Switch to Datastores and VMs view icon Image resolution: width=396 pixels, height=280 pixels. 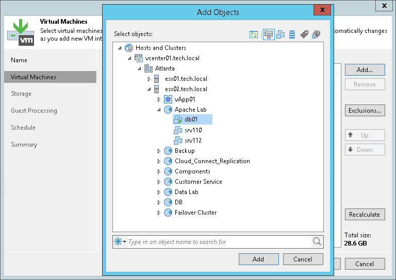coord(292,34)
